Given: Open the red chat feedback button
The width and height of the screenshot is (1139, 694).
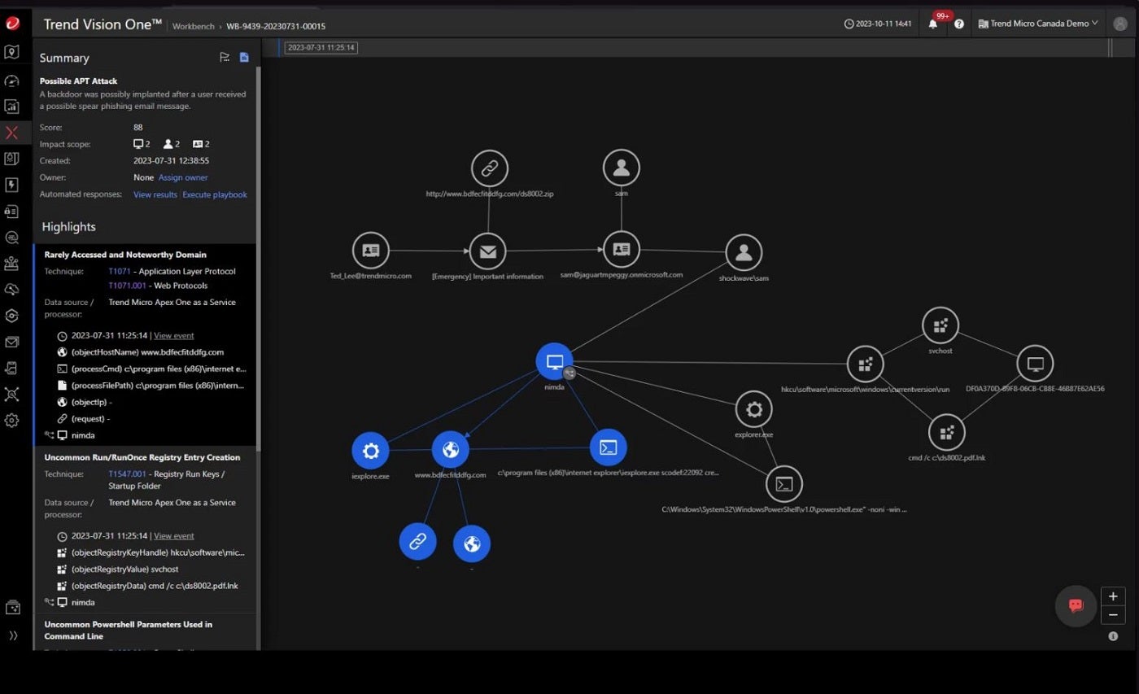Looking at the screenshot, I should coord(1076,605).
